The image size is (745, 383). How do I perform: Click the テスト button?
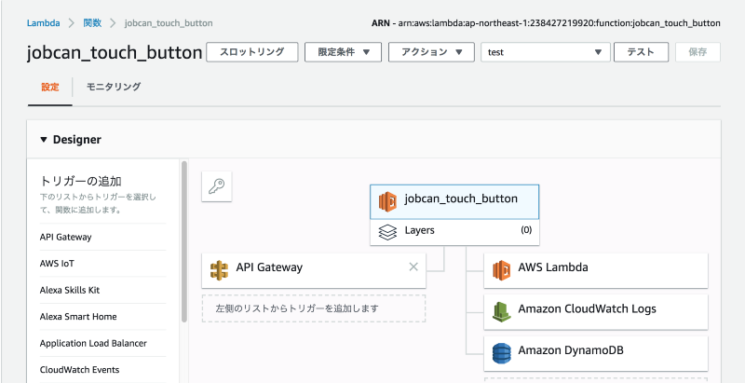click(641, 52)
